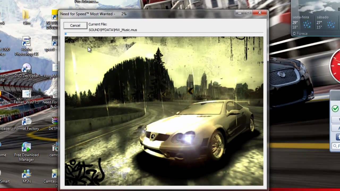Viewport: 340px width, 191px height.
Task: Cancel the Need for Speed installation
Action: (x=75, y=25)
